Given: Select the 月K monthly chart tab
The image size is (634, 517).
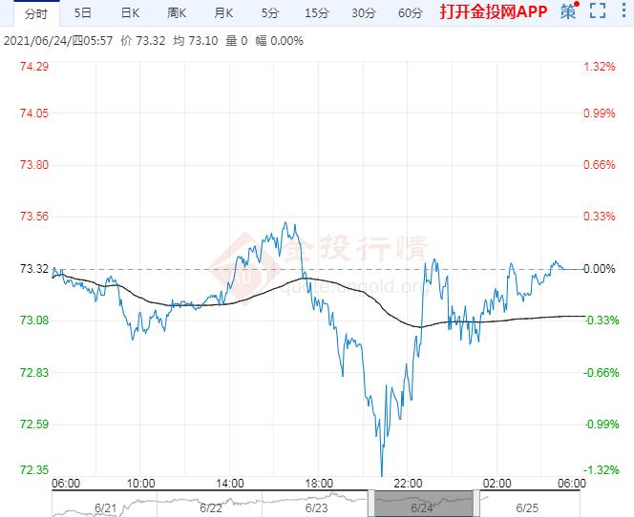Looking at the screenshot, I should click(x=223, y=13).
